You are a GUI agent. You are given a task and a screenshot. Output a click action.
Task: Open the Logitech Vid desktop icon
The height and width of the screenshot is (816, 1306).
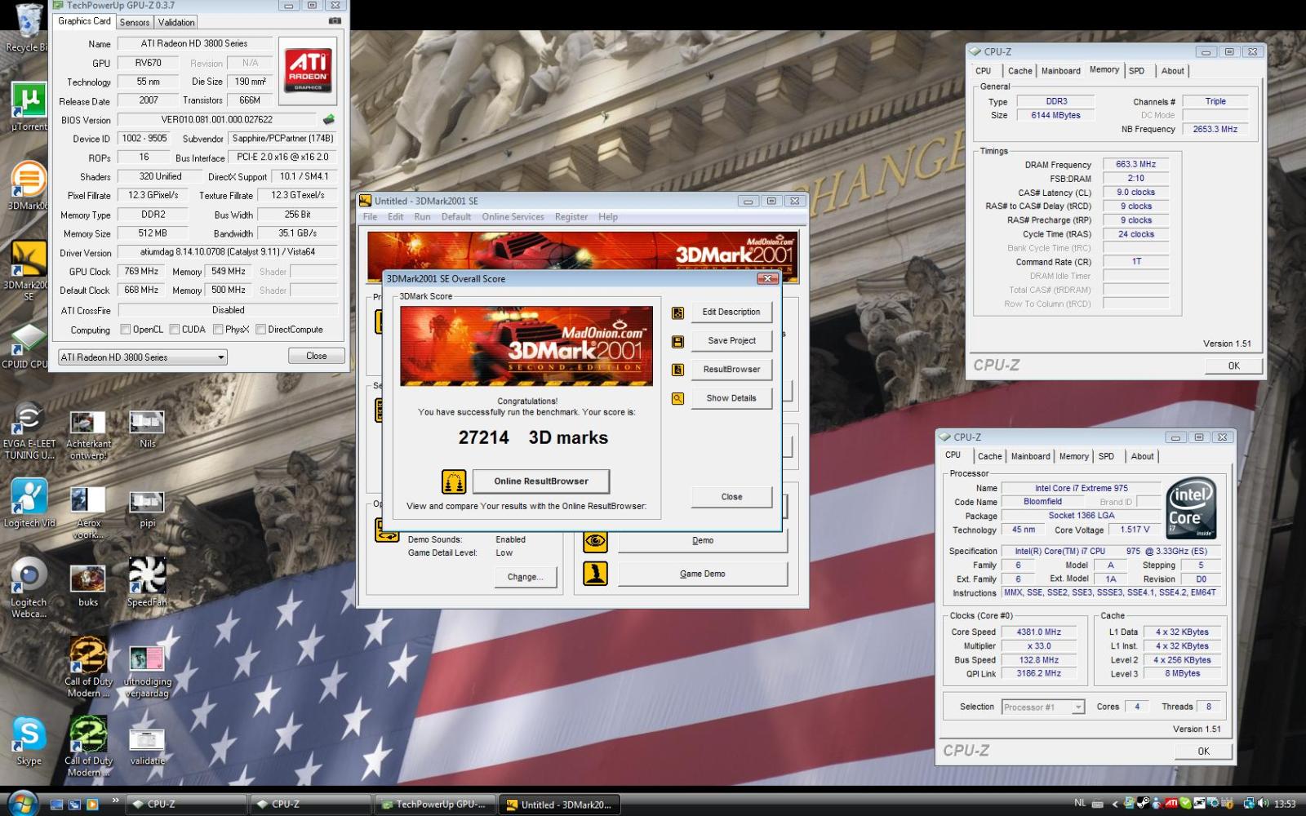point(29,503)
